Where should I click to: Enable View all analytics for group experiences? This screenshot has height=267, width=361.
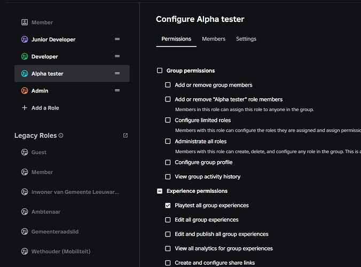click(168, 248)
